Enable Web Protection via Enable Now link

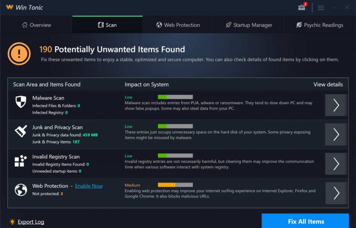coord(89,186)
